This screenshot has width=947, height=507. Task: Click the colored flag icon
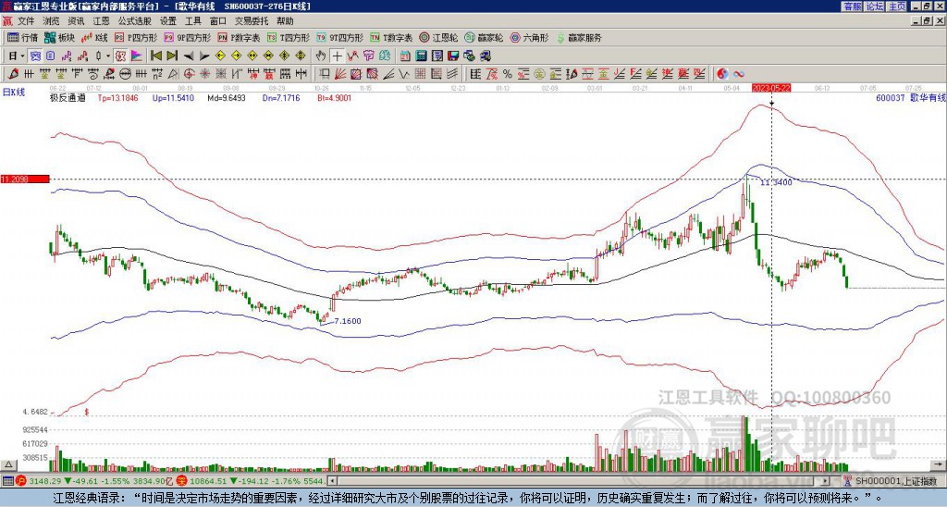coord(137,56)
